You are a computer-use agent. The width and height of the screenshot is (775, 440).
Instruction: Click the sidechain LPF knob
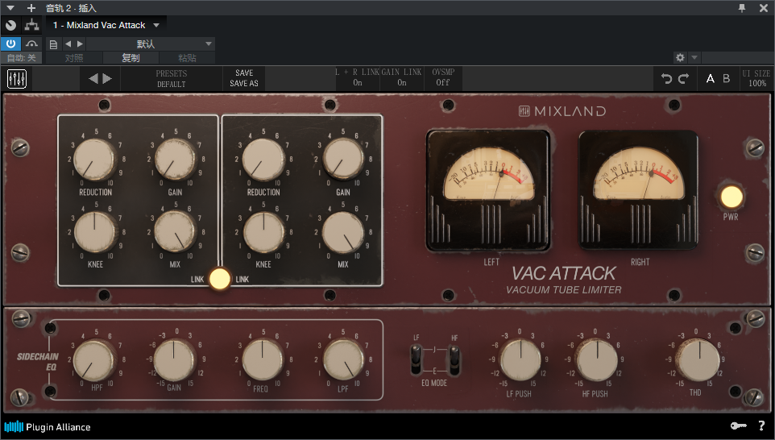[343, 360]
